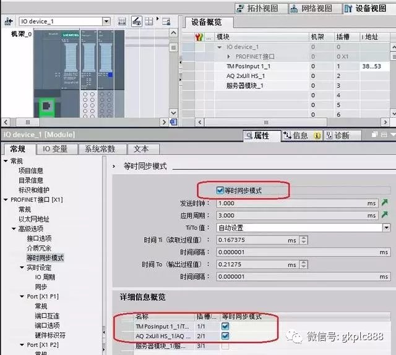This screenshot has height=355, width=396.
Task: Collapse the 高级选项 tree node
Action: 14,229
